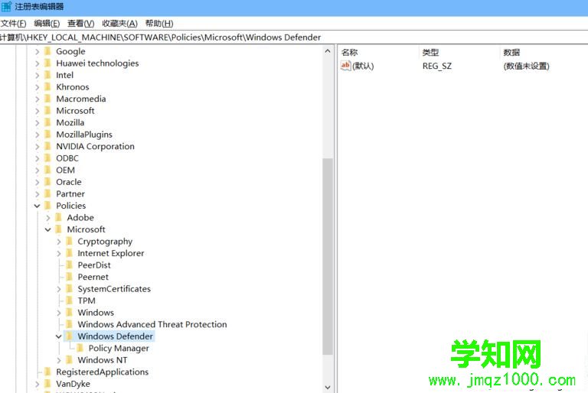Expand the top-level Microsoft key above Mozilla

pyautogui.click(x=37, y=111)
